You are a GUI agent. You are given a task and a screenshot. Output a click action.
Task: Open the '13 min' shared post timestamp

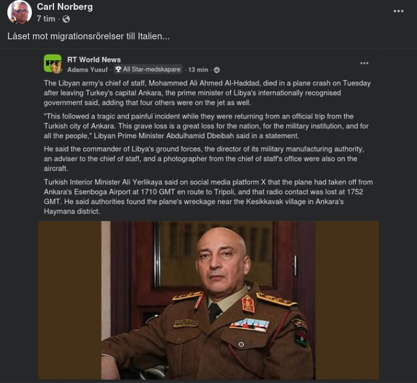198,70
